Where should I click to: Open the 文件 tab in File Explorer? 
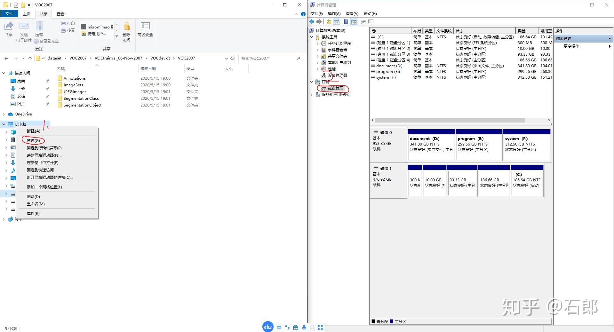coord(9,14)
